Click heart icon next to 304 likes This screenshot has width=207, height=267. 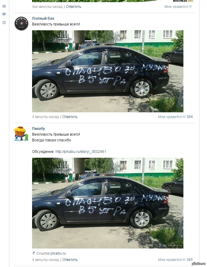184,117
